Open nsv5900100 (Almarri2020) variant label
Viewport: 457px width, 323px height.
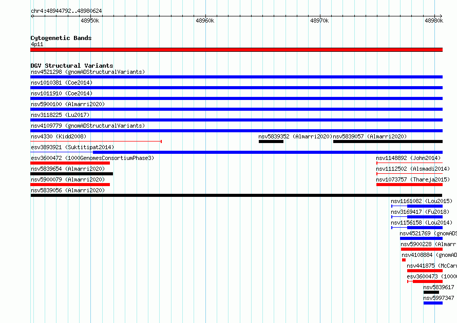coord(68,104)
